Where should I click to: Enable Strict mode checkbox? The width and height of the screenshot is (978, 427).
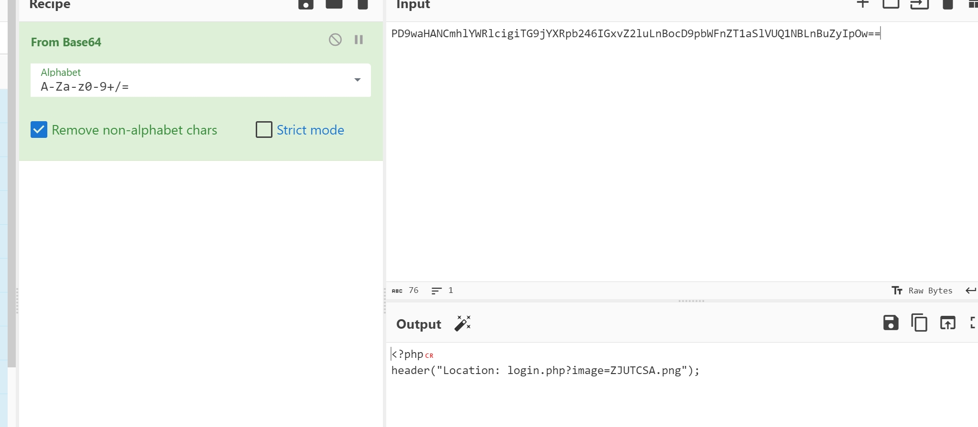click(x=264, y=130)
